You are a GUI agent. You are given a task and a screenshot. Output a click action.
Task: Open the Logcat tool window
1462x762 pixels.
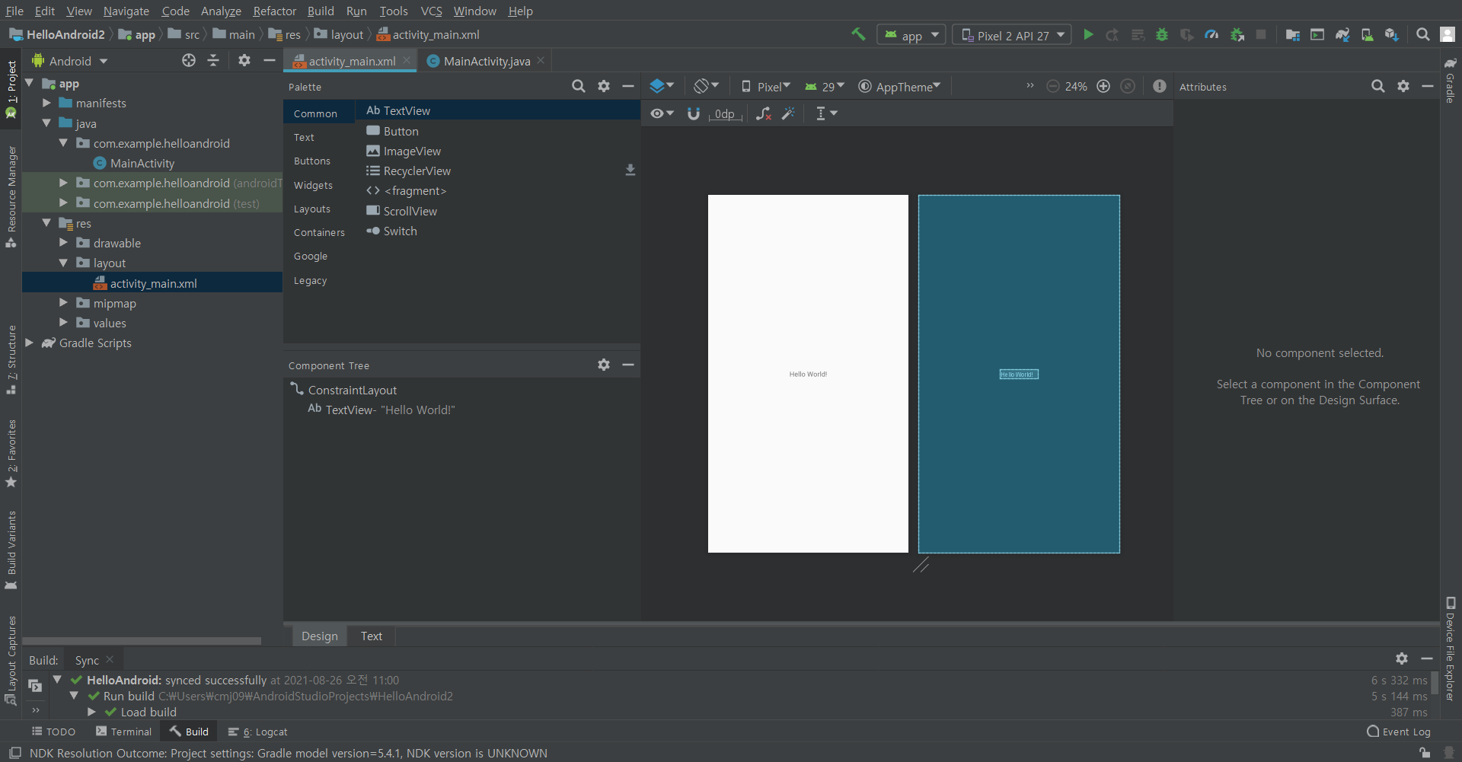(x=258, y=732)
